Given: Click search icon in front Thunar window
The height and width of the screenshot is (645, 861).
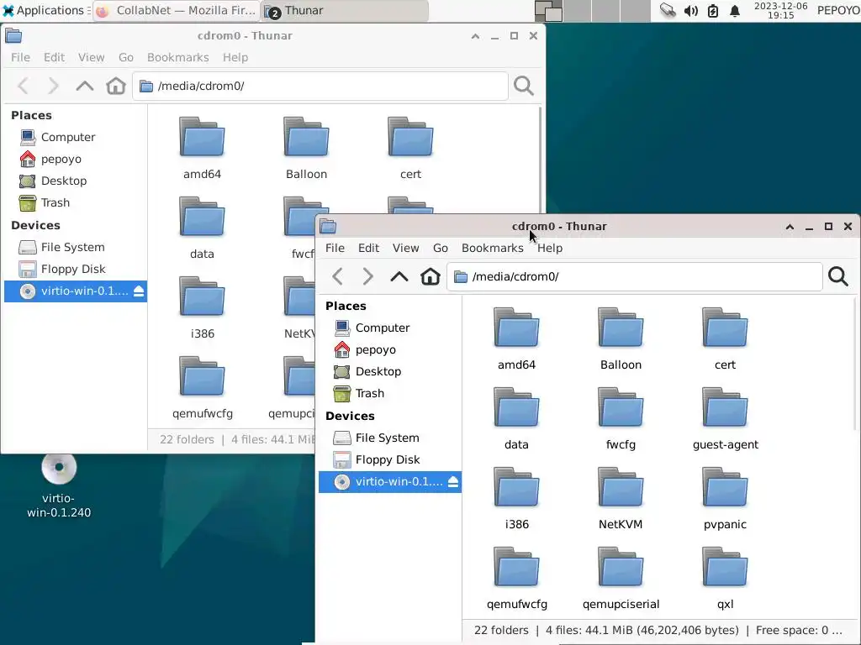Looking at the screenshot, I should (x=838, y=276).
